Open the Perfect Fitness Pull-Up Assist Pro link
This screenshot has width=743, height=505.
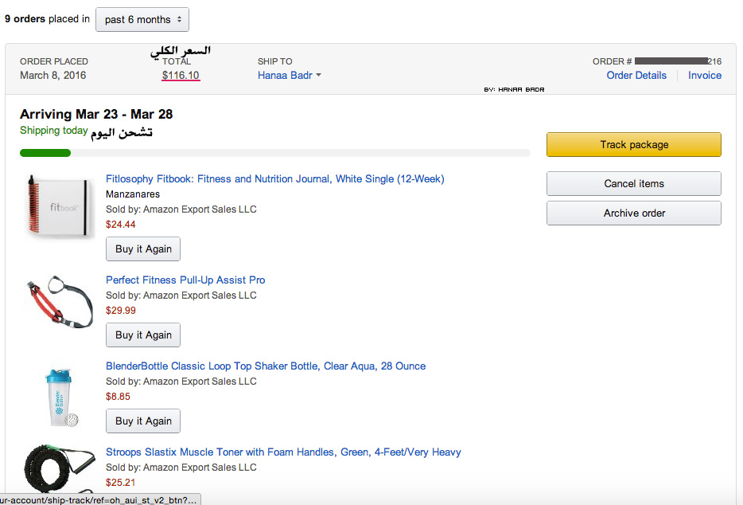(x=185, y=280)
